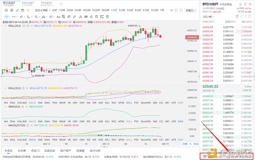Select the parallel lines drawing tool
Screen dimensions: 255x160
(x=36, y=17)
